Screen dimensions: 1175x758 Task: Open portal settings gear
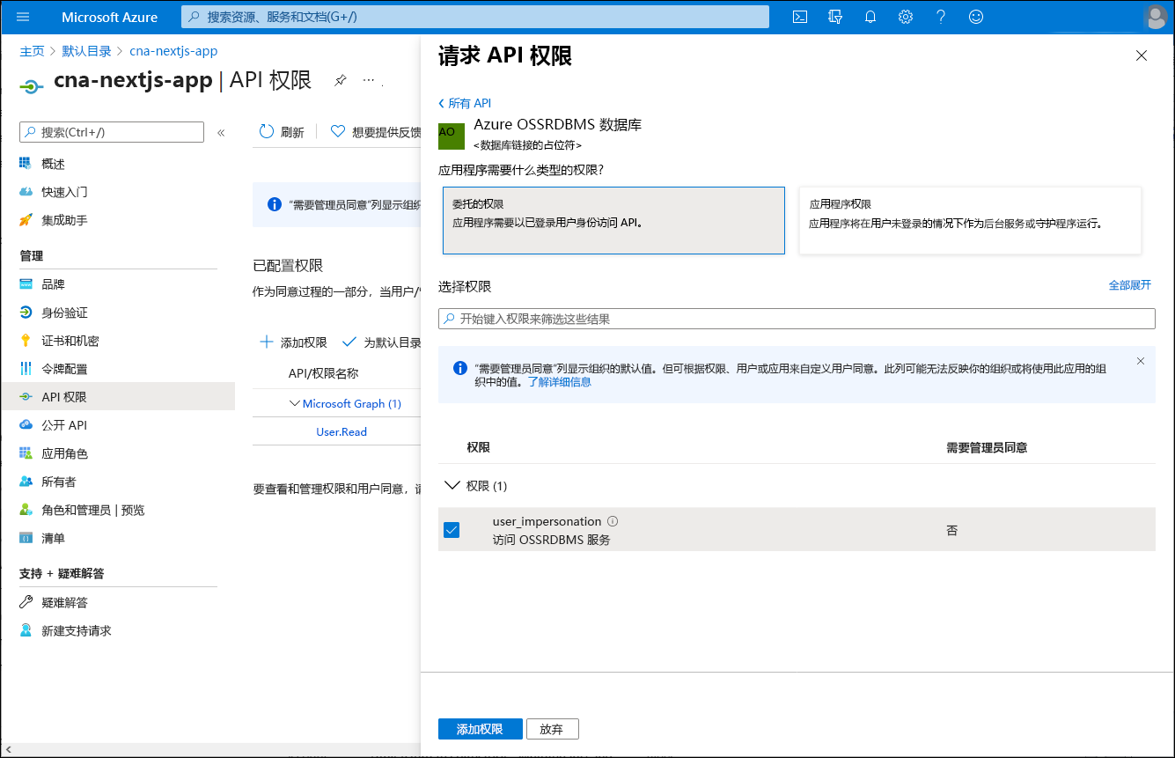(906, 17)
